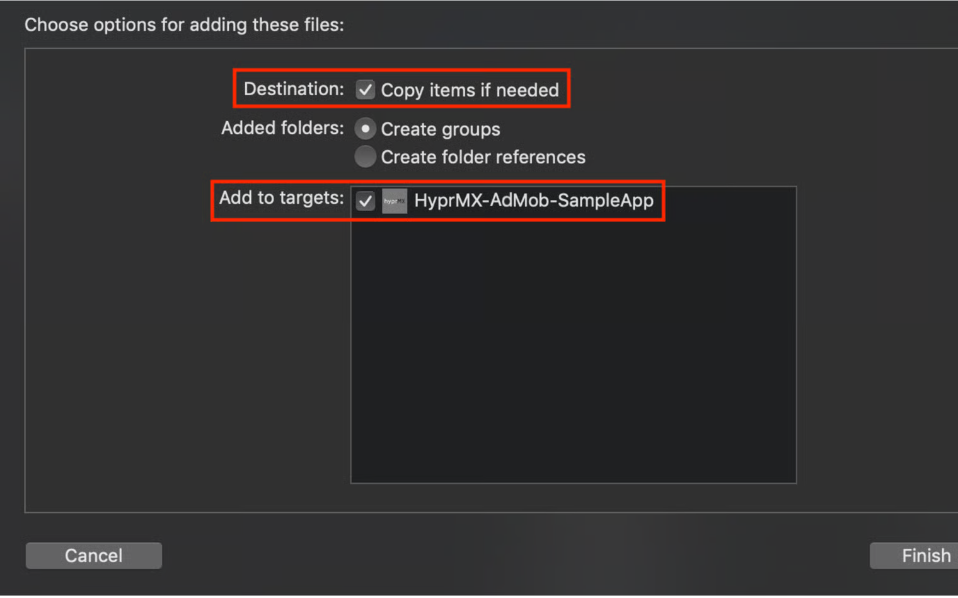Select the HyprMX-AdMob-SampleApp target name
This screenshot has width=958, height=598.
click(x=534, y=201)
